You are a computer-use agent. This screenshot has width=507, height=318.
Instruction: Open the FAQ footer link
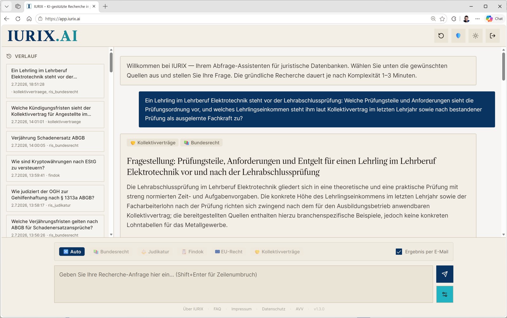(217, 309)
